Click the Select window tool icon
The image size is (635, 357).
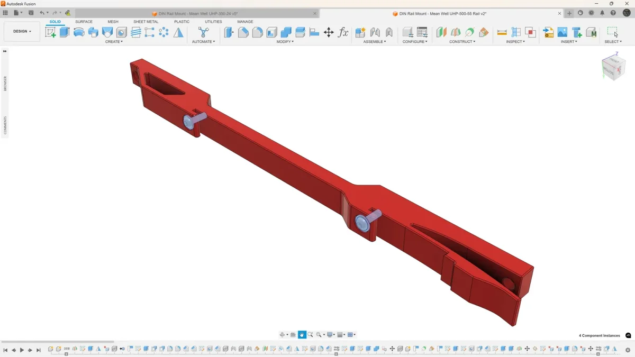click(613, 32)
